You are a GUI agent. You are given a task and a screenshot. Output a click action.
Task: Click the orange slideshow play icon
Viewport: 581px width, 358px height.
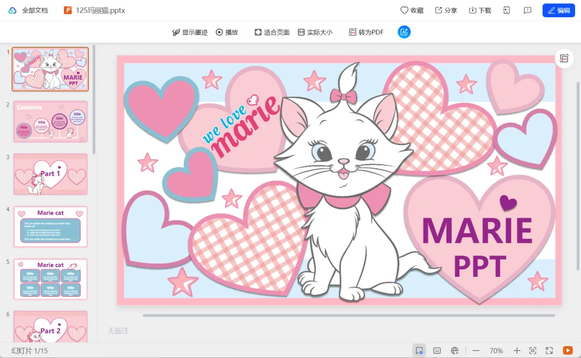tap(568, 350)
